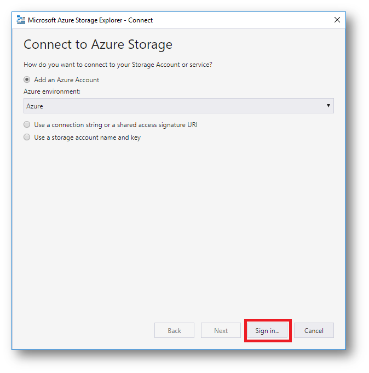Click the "Add an Azure Account" label text
The height and width of the screenshot is (373, 369).
pos(67,80)
